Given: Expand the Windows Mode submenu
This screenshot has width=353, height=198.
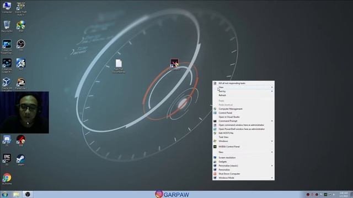Looking at the screenshot, I should (x=243, y=178).
